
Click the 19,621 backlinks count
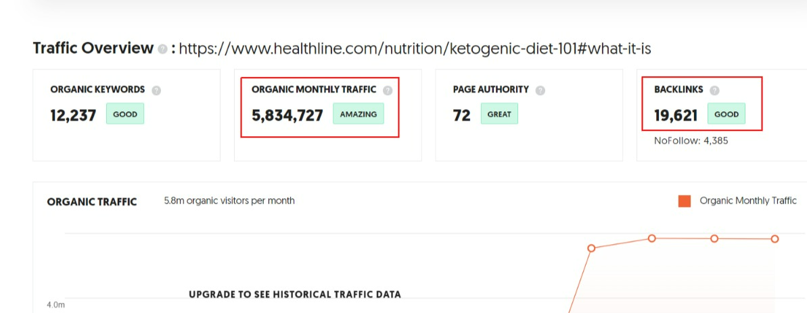676,115
